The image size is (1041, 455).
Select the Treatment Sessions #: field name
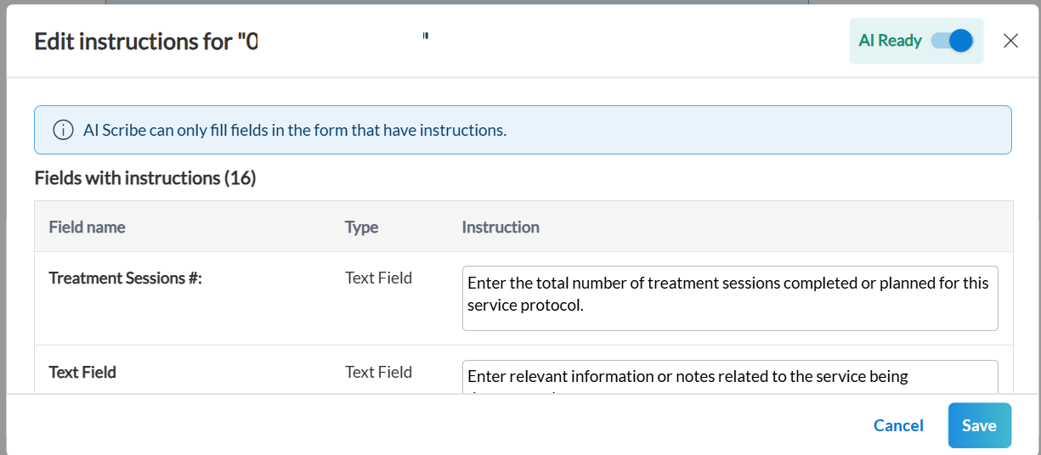pos(125,278)
